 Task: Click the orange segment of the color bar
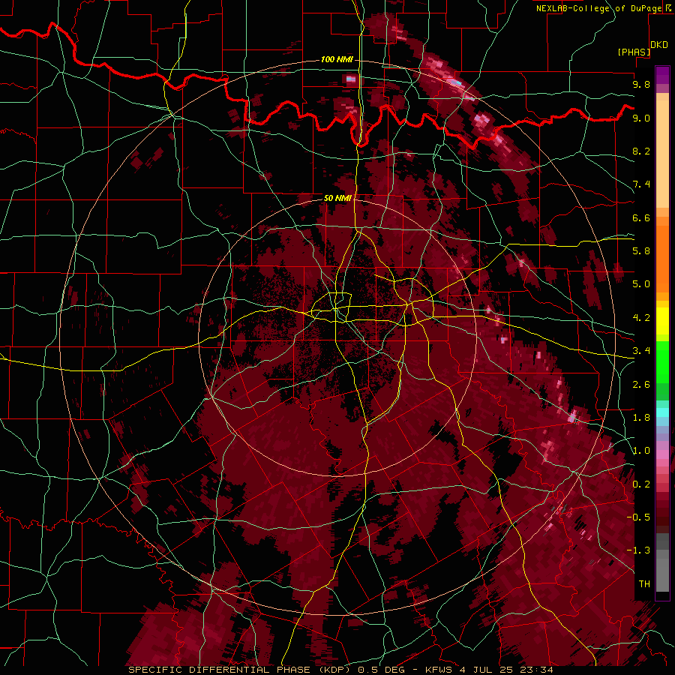point(662,259)
